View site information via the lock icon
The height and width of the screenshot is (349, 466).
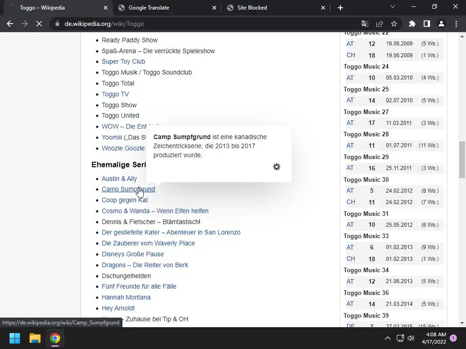57,24
